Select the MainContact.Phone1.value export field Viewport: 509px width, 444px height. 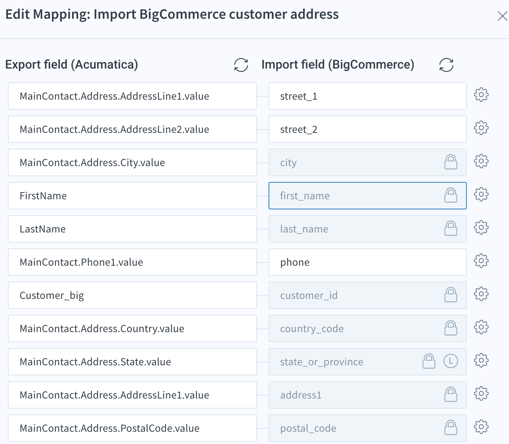132,262
